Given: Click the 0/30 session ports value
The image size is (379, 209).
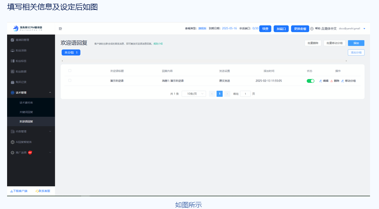Looking at the screenshot, I should 255,28.
